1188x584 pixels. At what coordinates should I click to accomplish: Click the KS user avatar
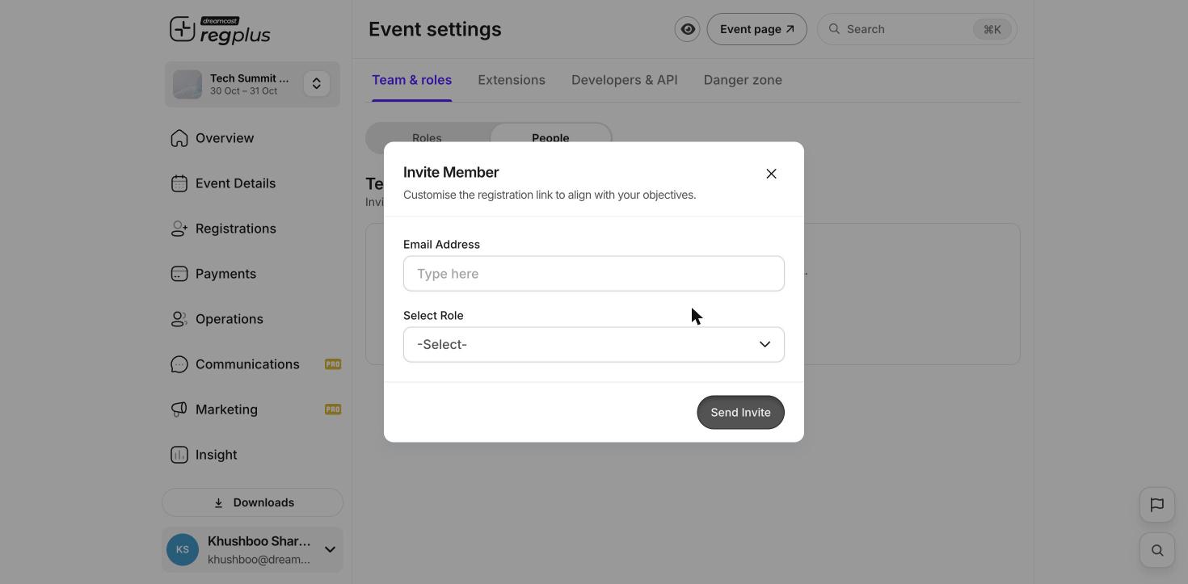pyautogui.click(x=183, y=550)
